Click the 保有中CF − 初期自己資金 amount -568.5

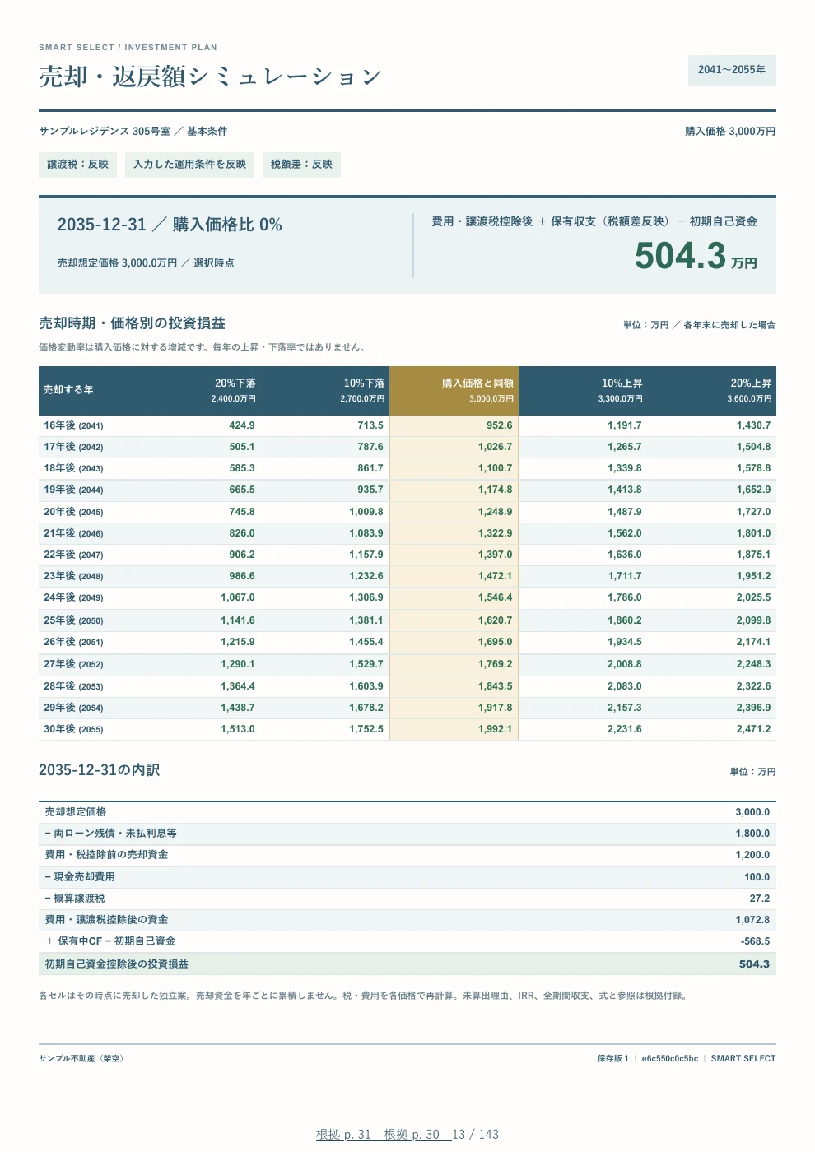756,941
